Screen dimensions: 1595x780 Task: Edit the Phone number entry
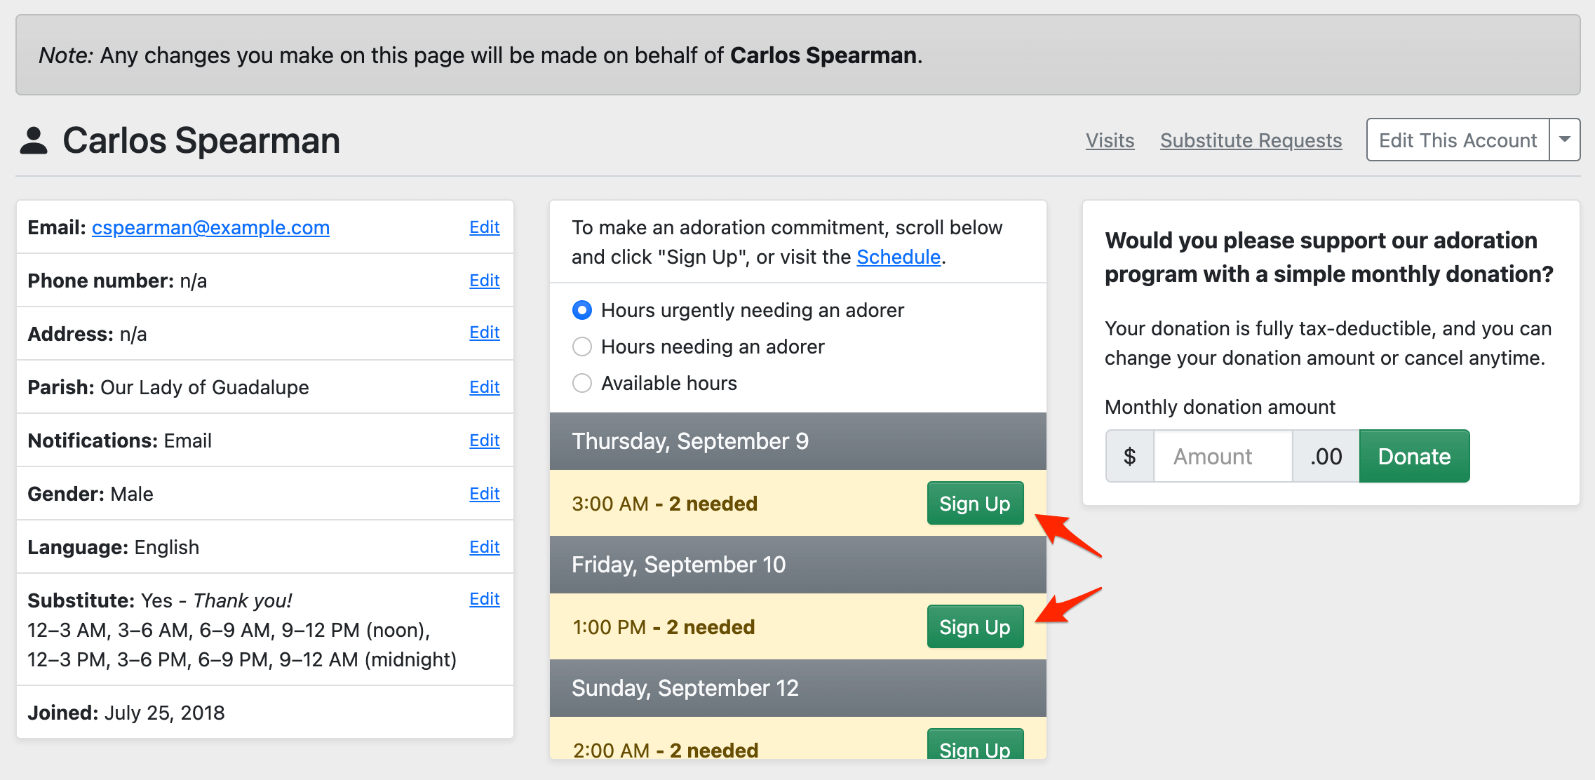484,281
